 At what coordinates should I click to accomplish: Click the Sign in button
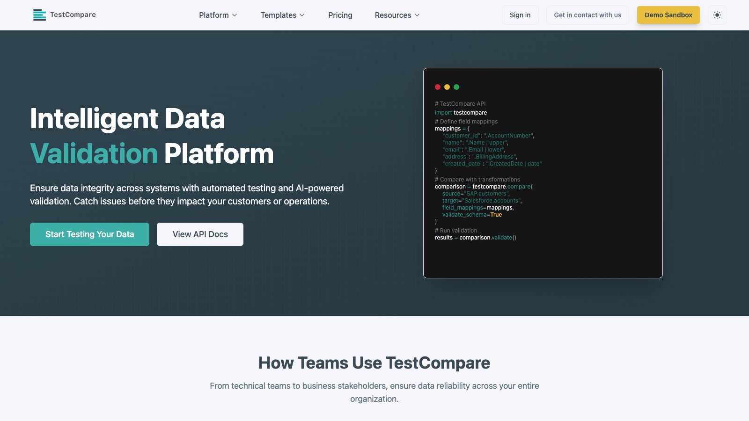point(520,15)
